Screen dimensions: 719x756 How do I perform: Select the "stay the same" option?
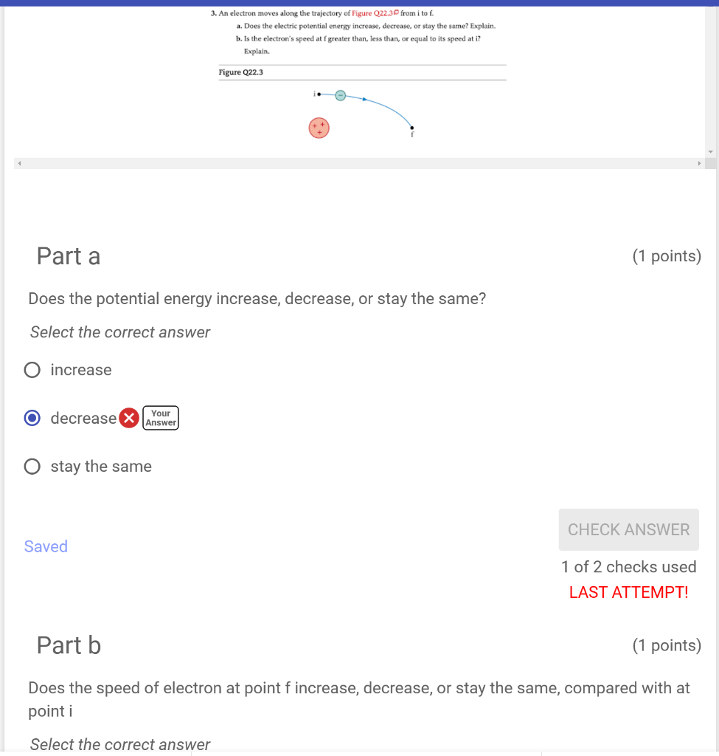click(x=32, y=466)
